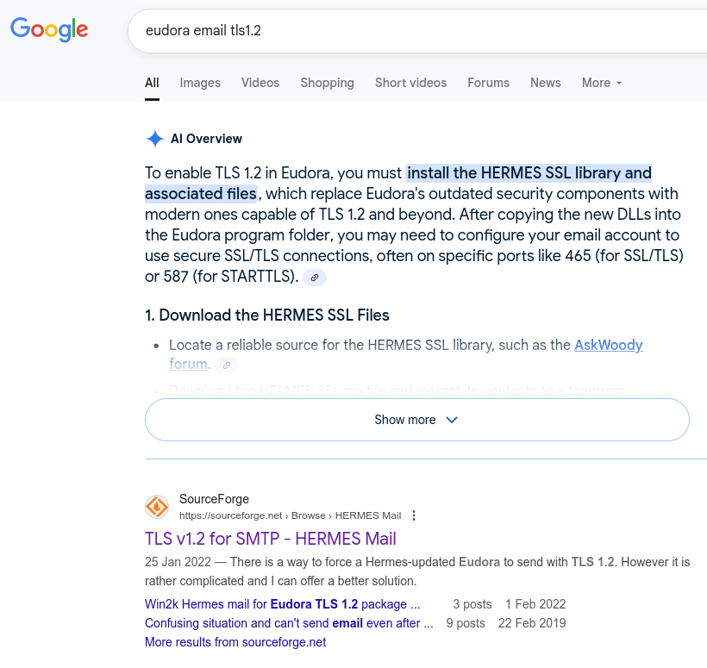Open the three-dot menu on the SourceForge result
The width and height of the screenshot is (707, 668).
414,515
